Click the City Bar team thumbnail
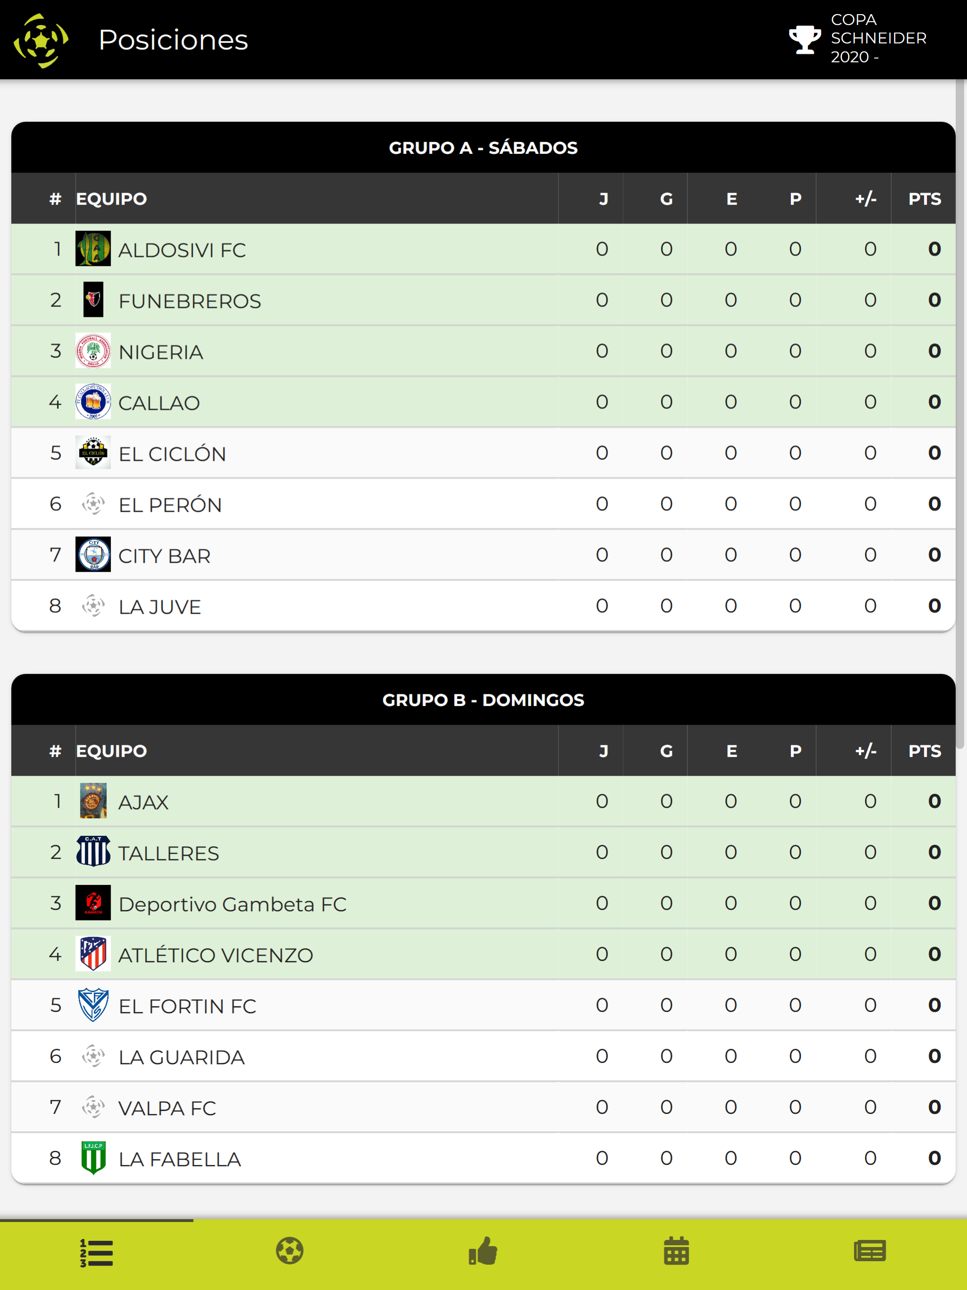Image resolution: width=967 pixels, height=1290 pixels. tap(93, 555)
